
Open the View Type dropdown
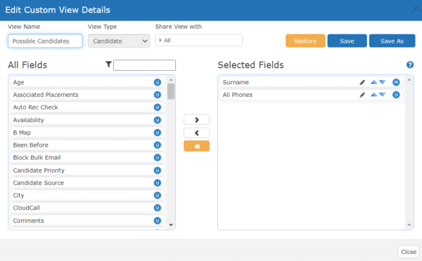coord(119,41)
